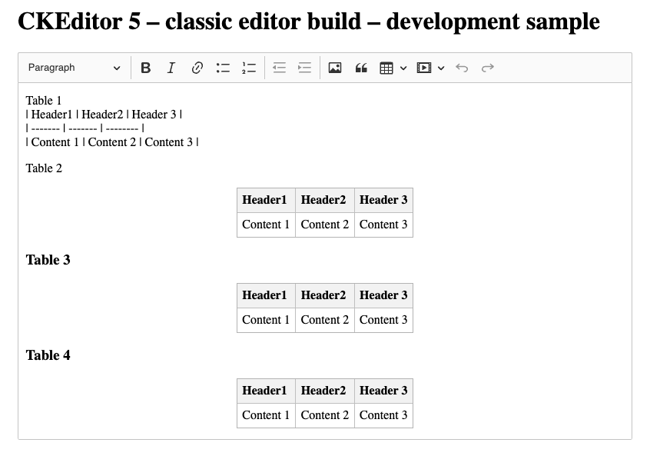Create a bulleted list
Viewport: 650px width, 456px height.
tap(223, 68)
